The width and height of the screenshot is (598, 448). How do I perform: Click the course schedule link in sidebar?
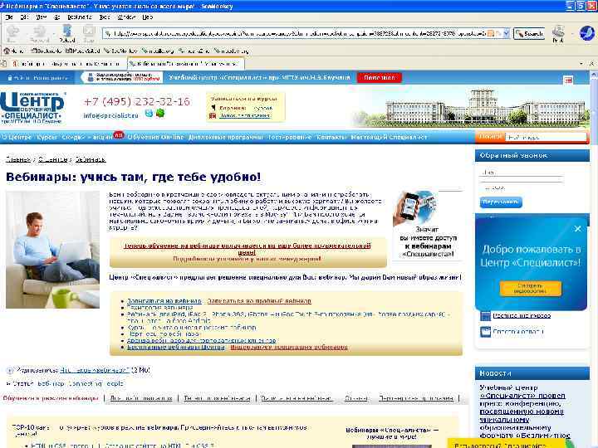(x=522, y=315)
